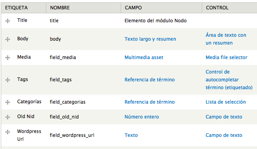Open the Número entero field link
The image size is (257, 149).
[x=142, y=117]
